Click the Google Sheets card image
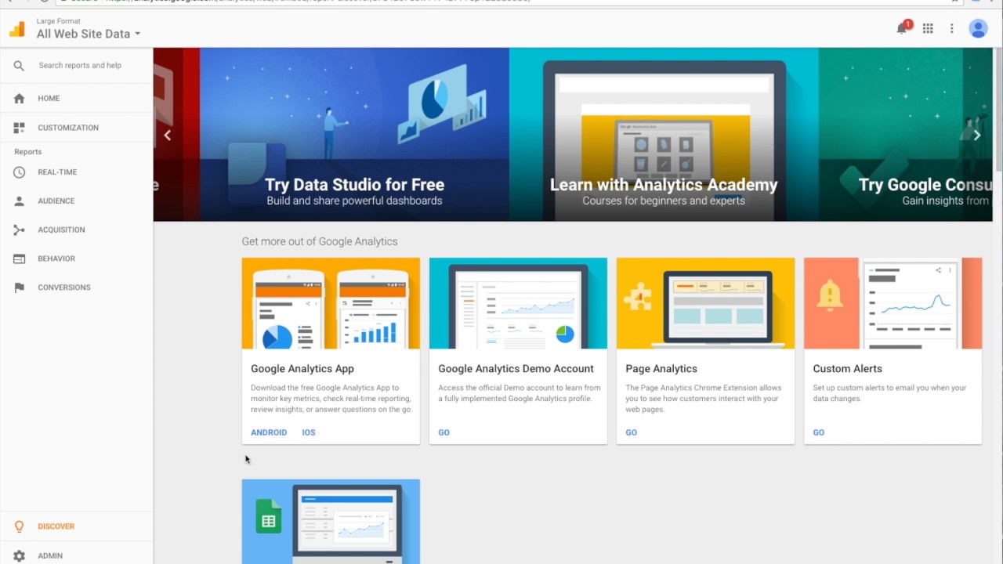 tap(331, 522)
